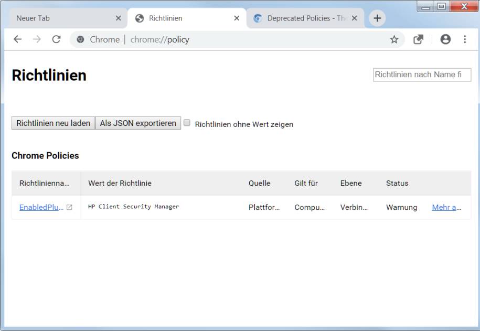The image size is (480, 331).
Task: Open the Chrome three-dot menu
Action: [465, 39]
